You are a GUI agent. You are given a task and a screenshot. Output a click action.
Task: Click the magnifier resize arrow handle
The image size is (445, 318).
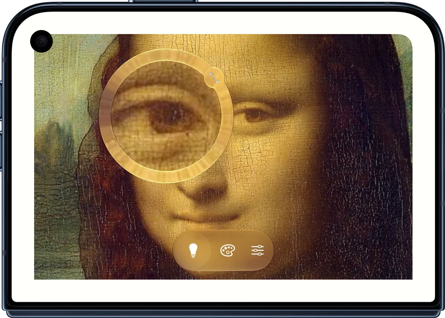(214, 78)
